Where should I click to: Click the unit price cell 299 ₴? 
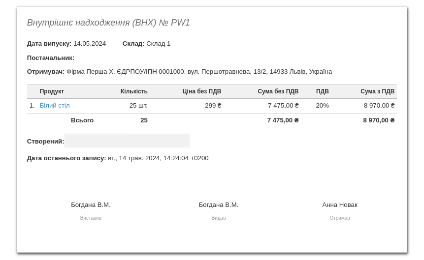click(213, 106)
